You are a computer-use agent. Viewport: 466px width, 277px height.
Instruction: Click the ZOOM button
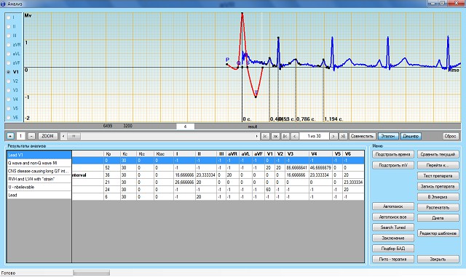pos(47,136)
